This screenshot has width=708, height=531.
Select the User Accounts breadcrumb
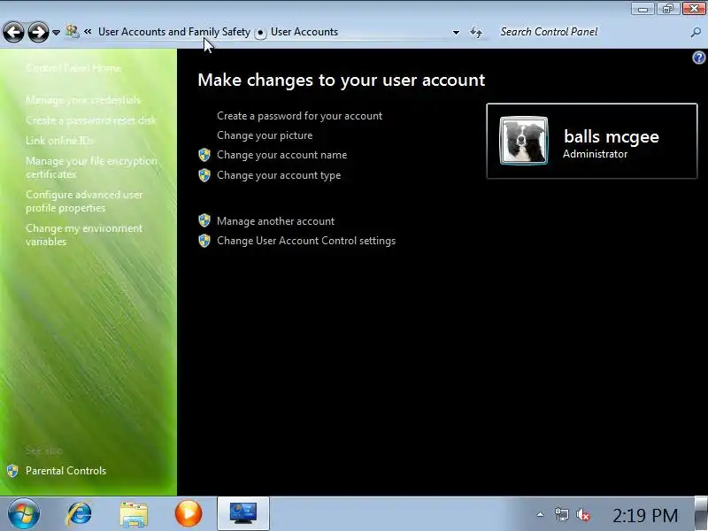pos(304,32)
